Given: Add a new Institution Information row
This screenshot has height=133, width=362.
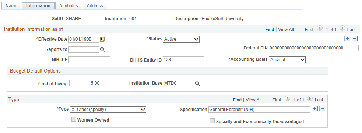Looking at the screenshot, I should [347, 38].
